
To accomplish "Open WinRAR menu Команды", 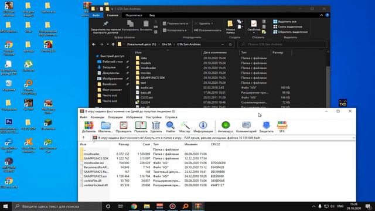I will [x=97, y=117].
